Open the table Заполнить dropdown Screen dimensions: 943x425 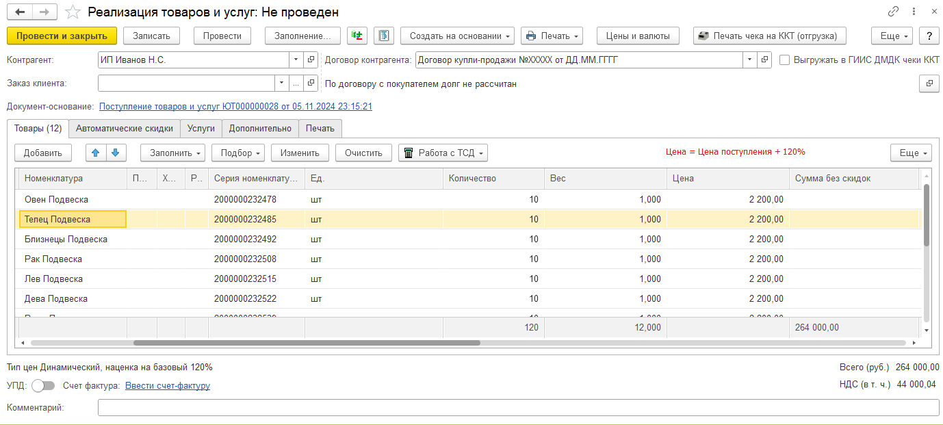(x=172, y=153)
